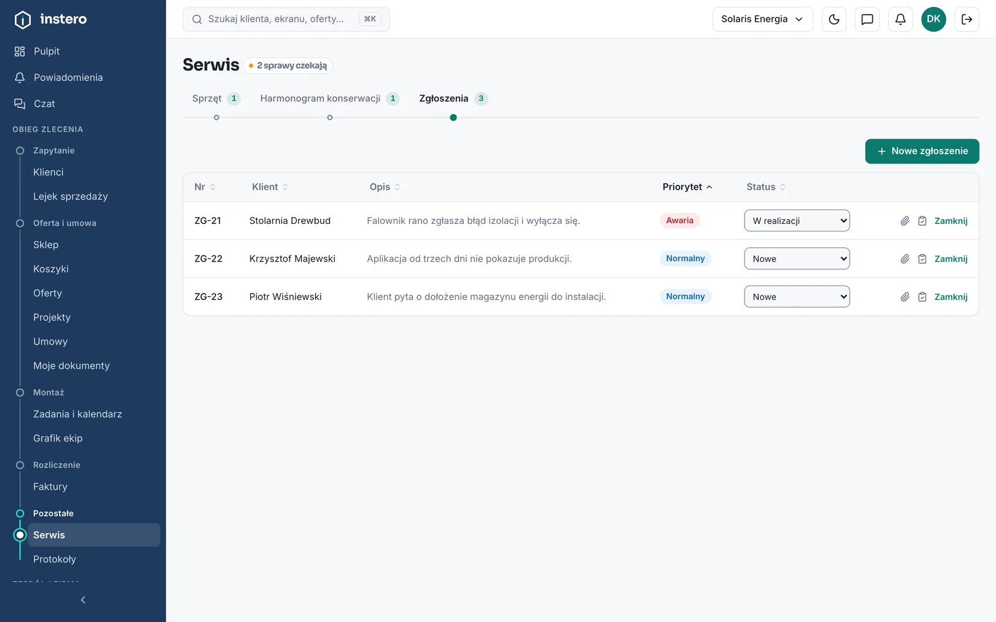Click the Czat icon in the sidebar
The height and width of the screenshot is (622, 996).
pos(20,103)
